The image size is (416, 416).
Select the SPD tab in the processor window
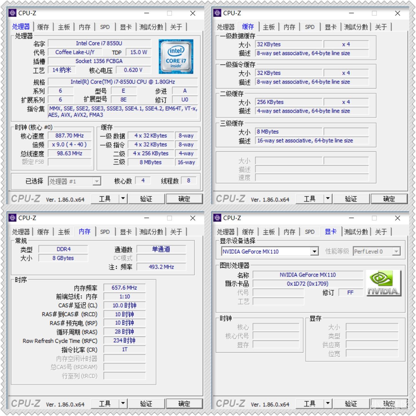tap(105, 27)
